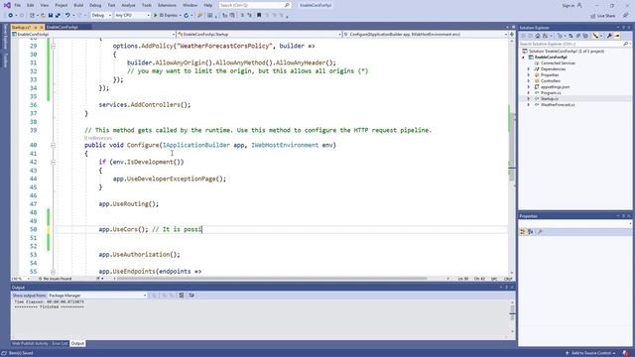Viewport: 635px width, 357px height.
Task: Click the 0 references CodeLens link
Action: [98, 138]
